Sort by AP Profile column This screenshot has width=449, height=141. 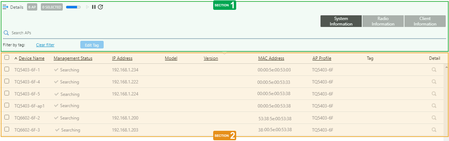click(322, 58)
